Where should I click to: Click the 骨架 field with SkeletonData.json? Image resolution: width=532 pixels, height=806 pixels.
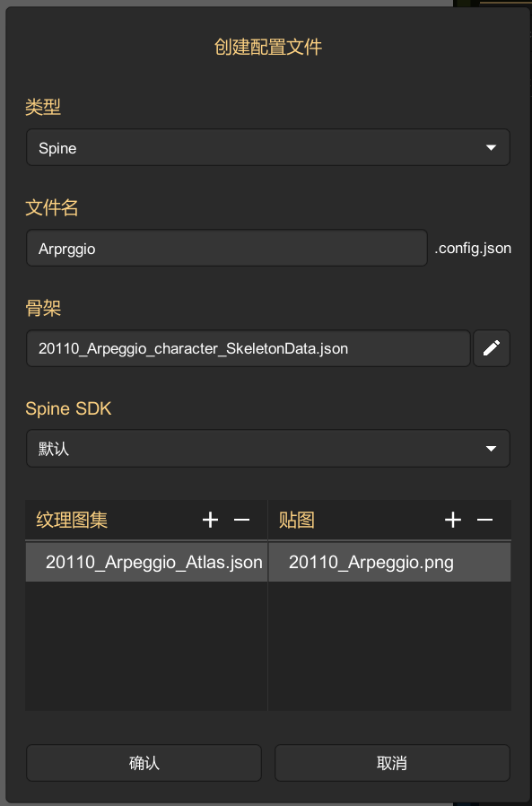click(249, 348)
